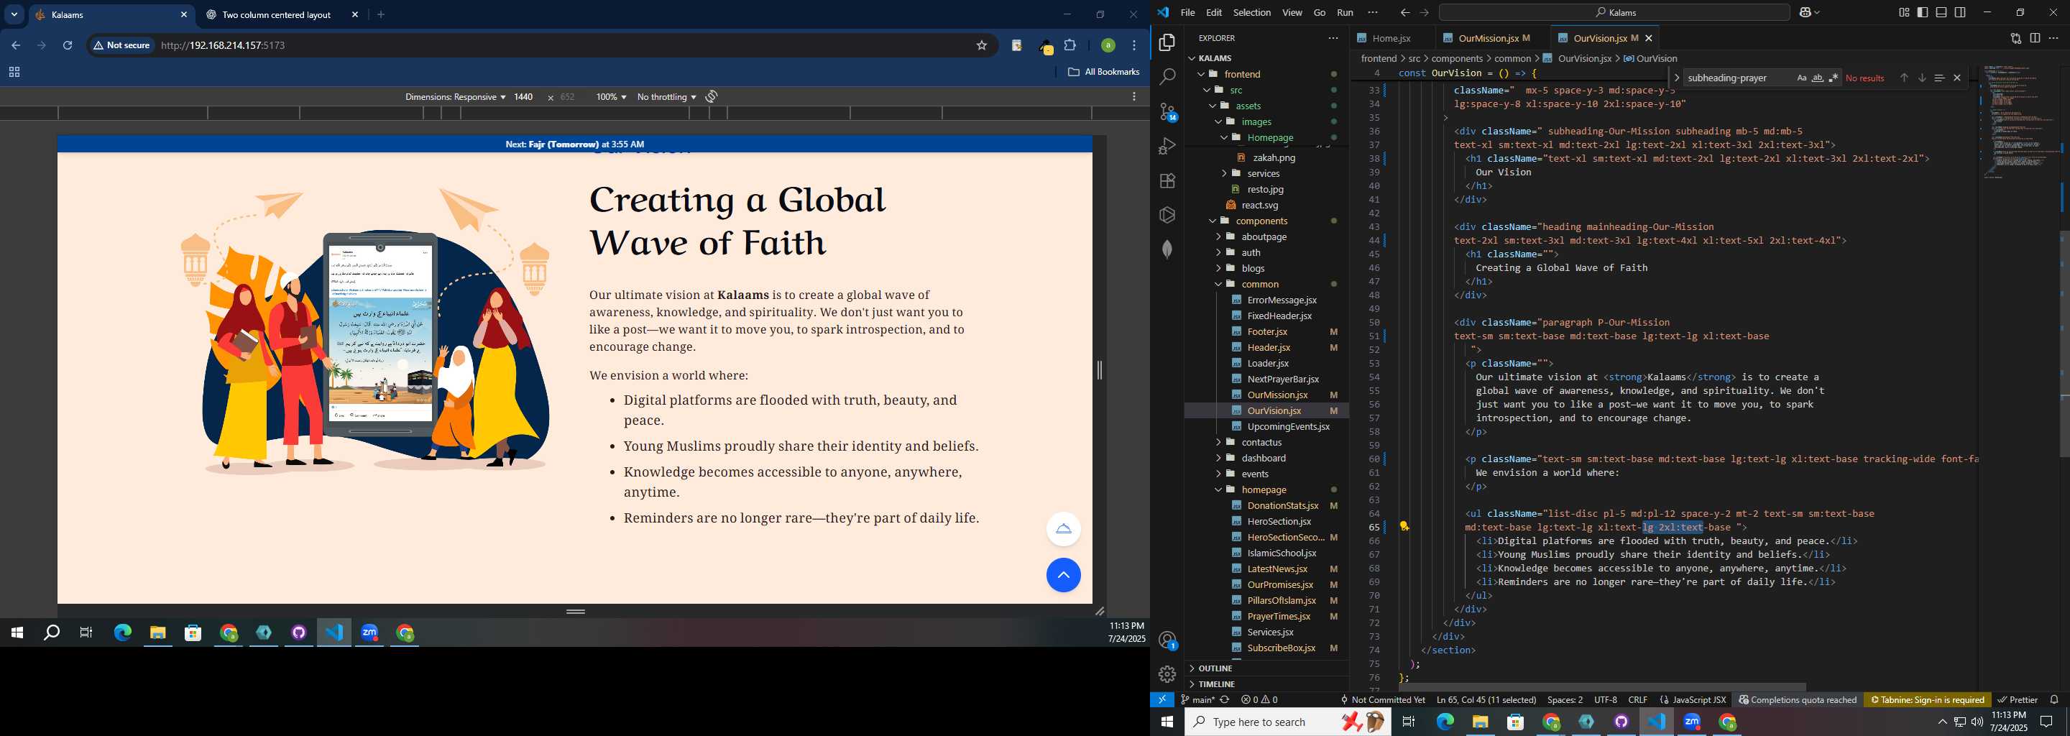The image size is (2070, 736).
Task: Click the Prettier status bar item
Action: click(x=2018, y=700)
